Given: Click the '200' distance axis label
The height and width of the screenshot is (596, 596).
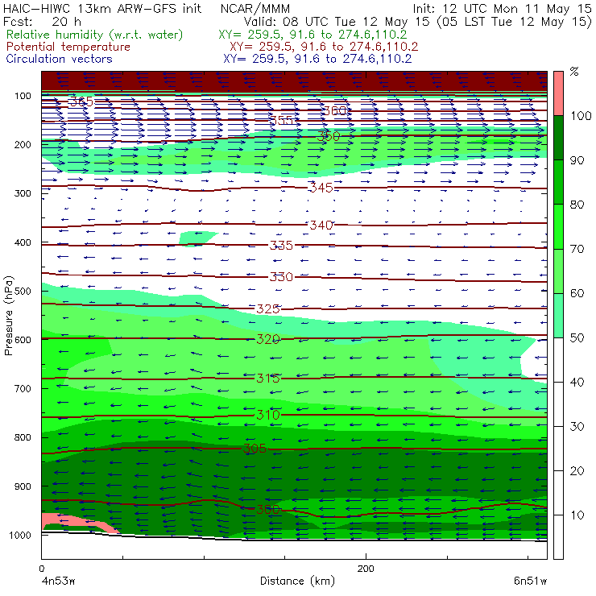Looking at the screenshot, I should [366, 569].
